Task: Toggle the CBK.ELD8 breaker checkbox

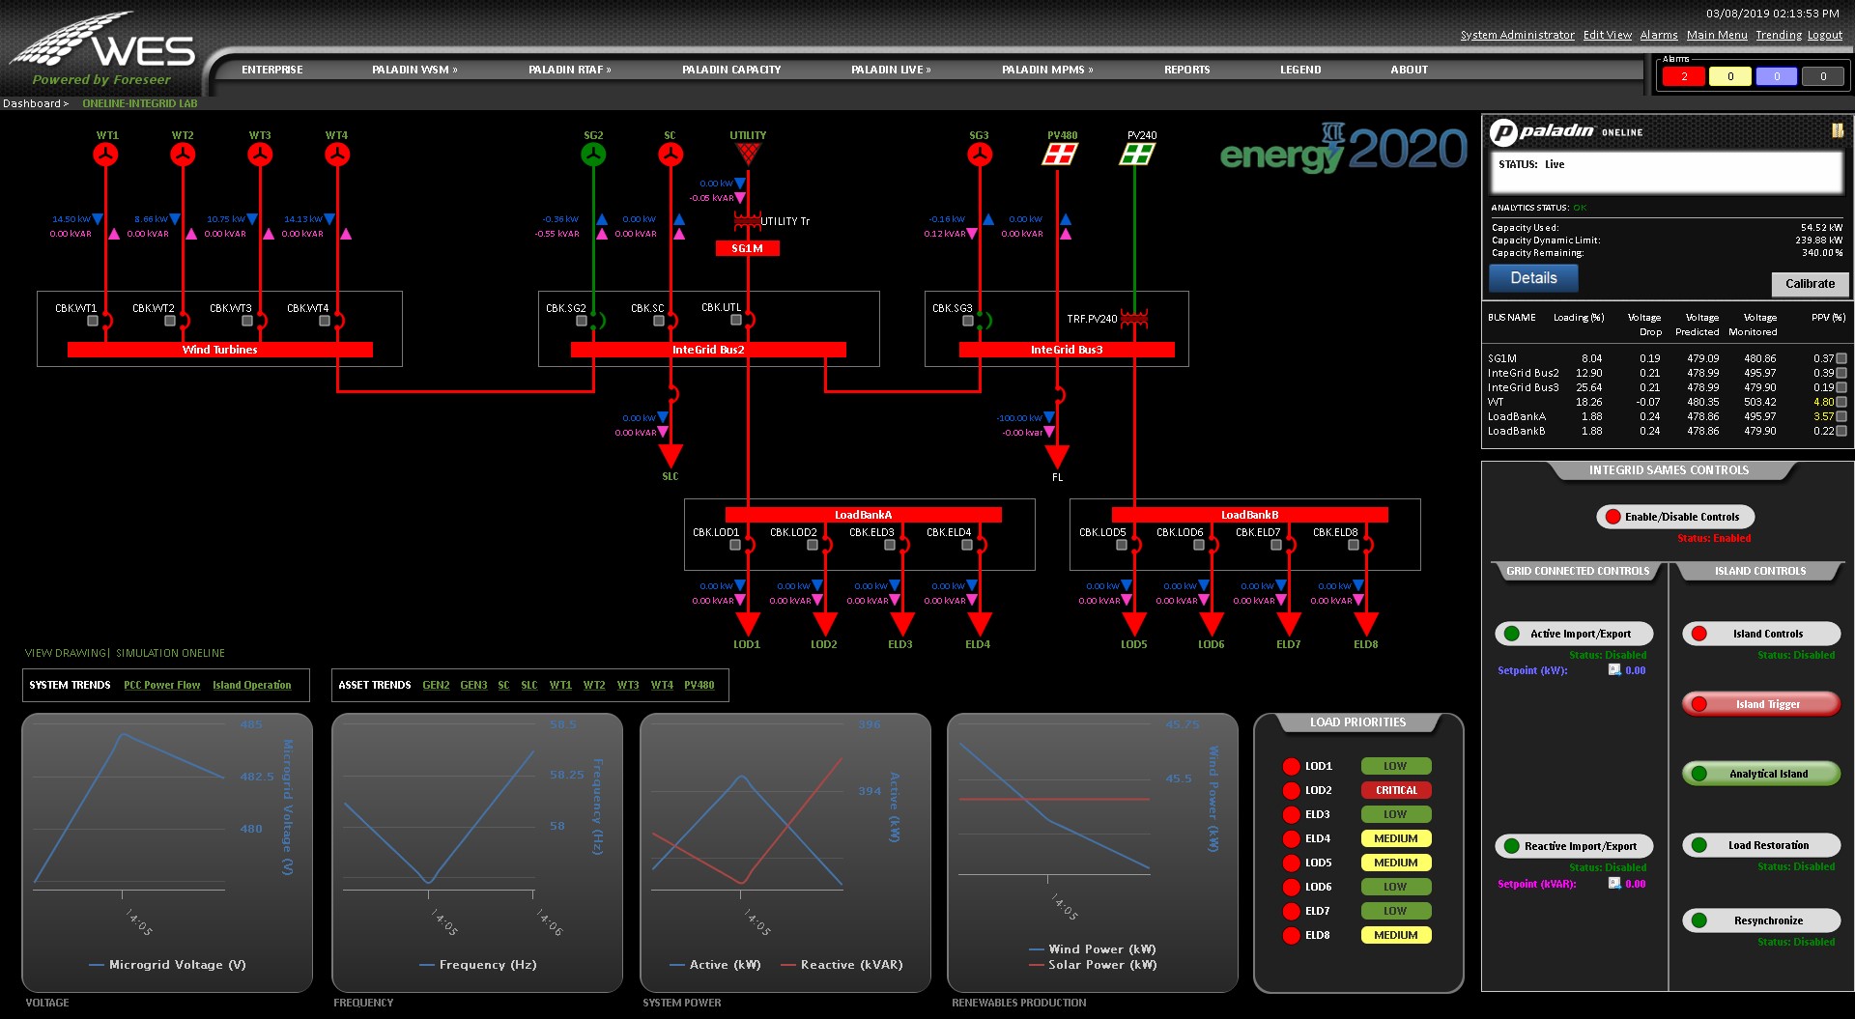Action: (x=1354, y=545)
